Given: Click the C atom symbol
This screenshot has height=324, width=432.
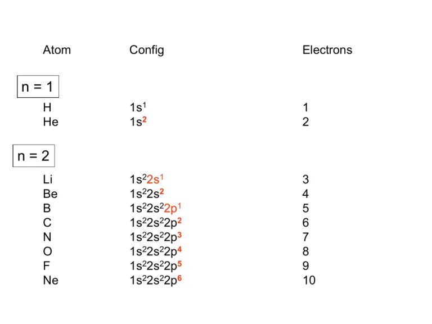Looking at the screenshot, I should (47, 222).
